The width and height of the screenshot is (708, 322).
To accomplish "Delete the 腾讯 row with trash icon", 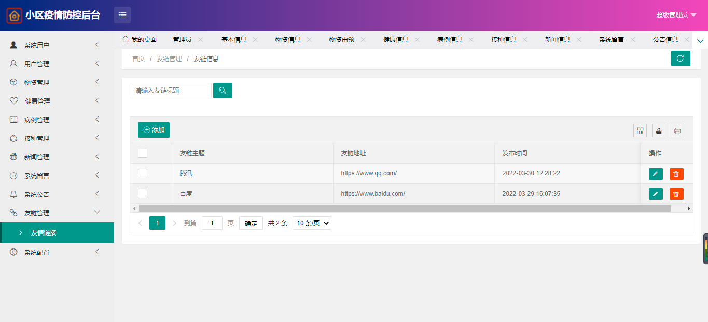I will point(676,174).
